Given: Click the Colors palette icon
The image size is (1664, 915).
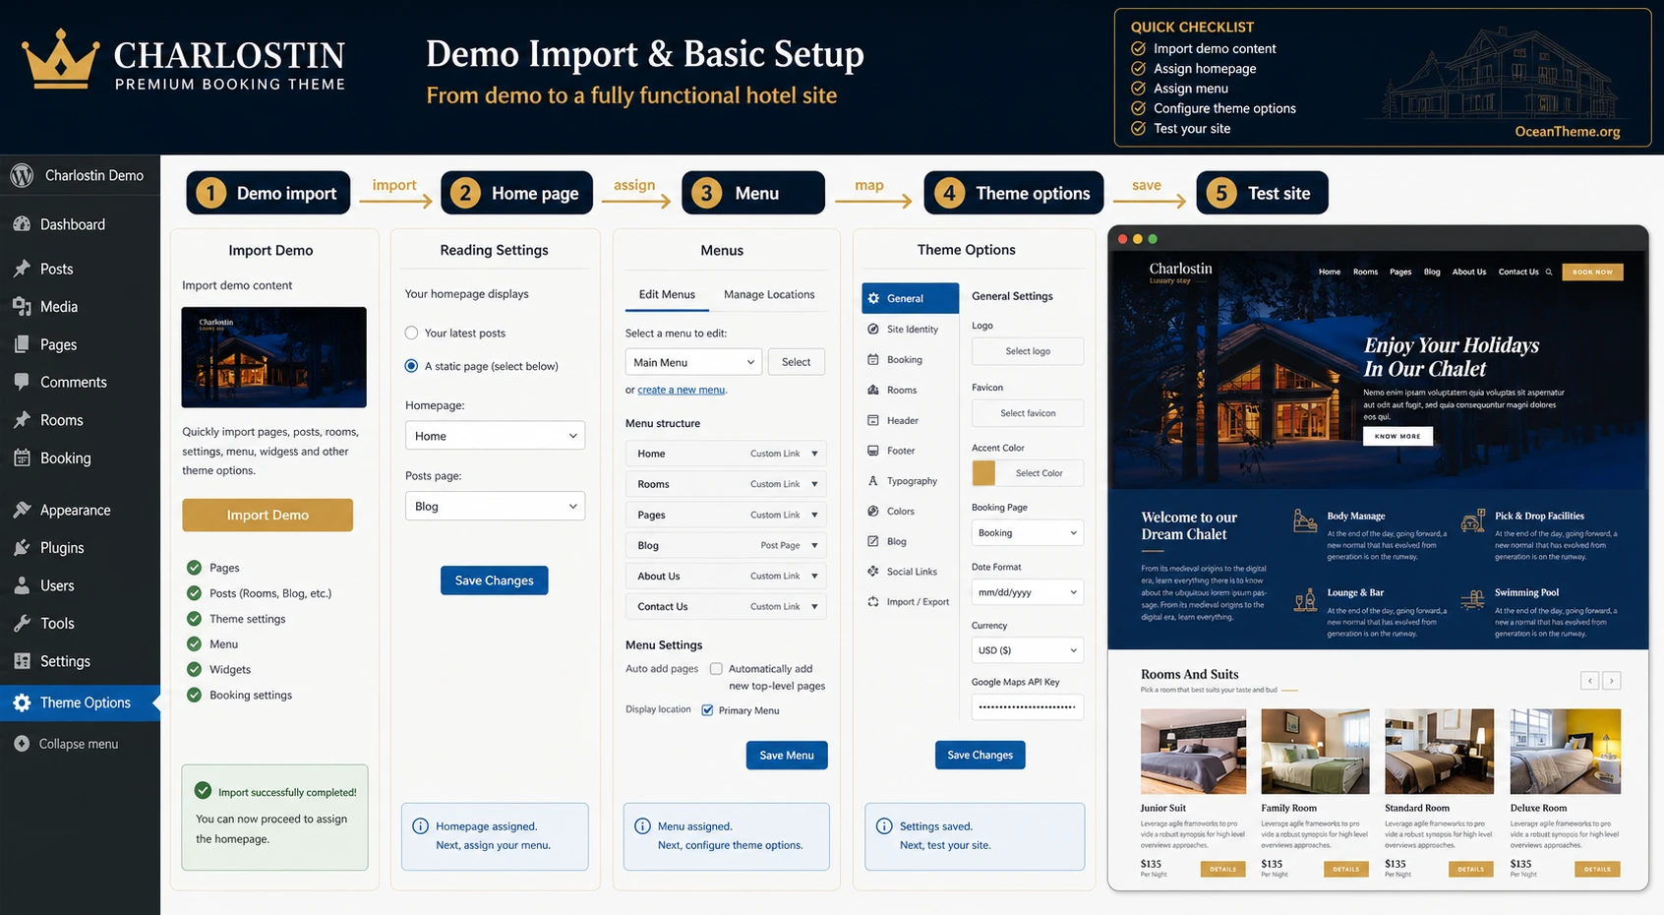Looking at the screenshot, I should click(x=873, y=512).
